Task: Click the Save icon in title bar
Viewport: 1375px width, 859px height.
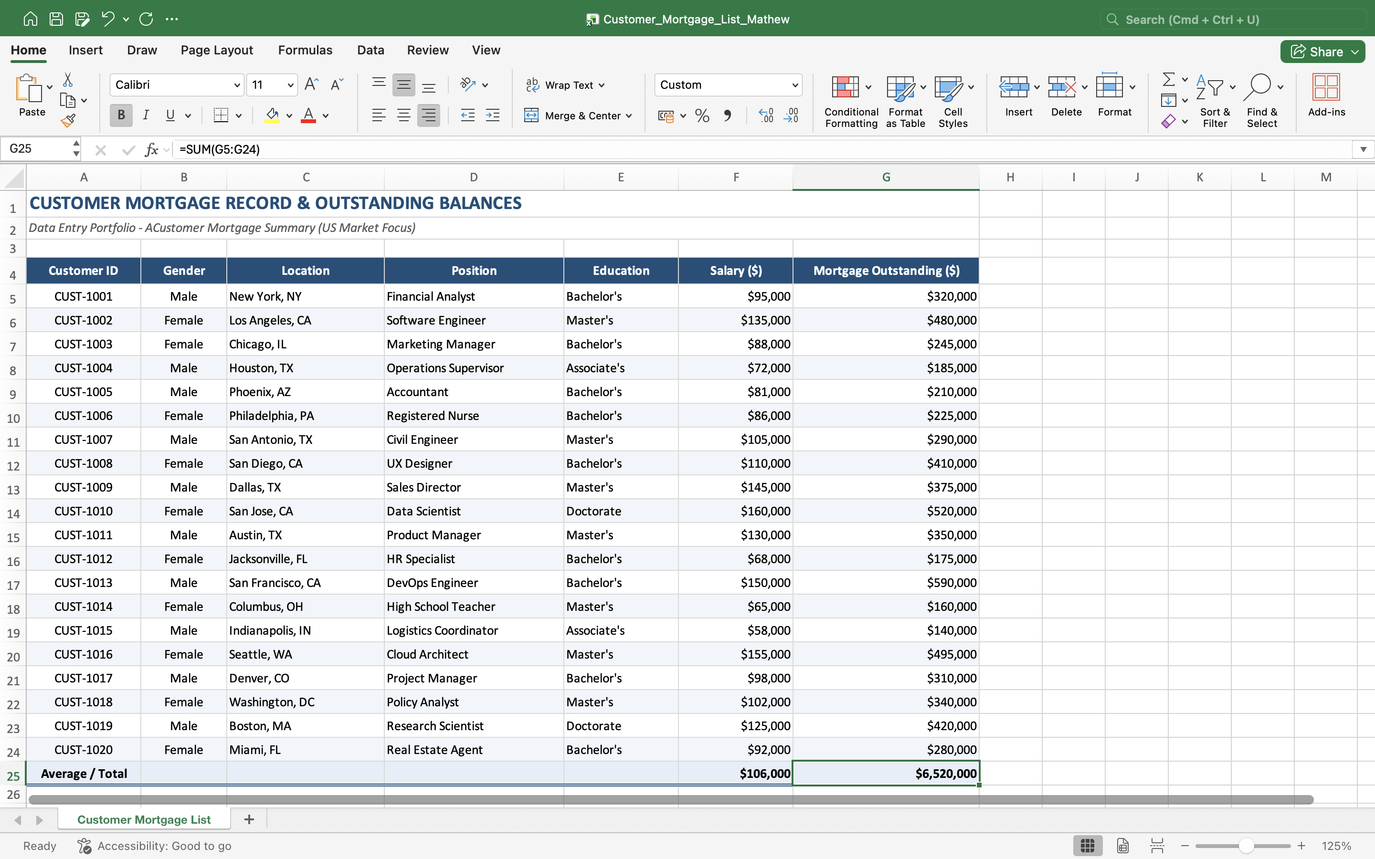Action: (56, 19)
